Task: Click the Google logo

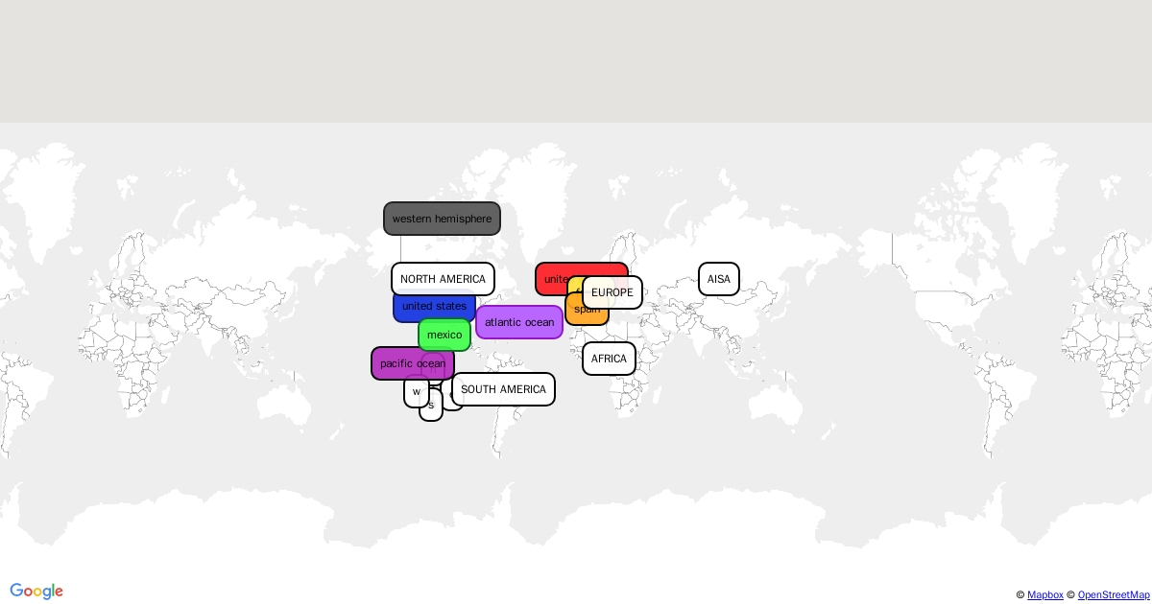Action: pyautogui.click(x=36, y=592)
